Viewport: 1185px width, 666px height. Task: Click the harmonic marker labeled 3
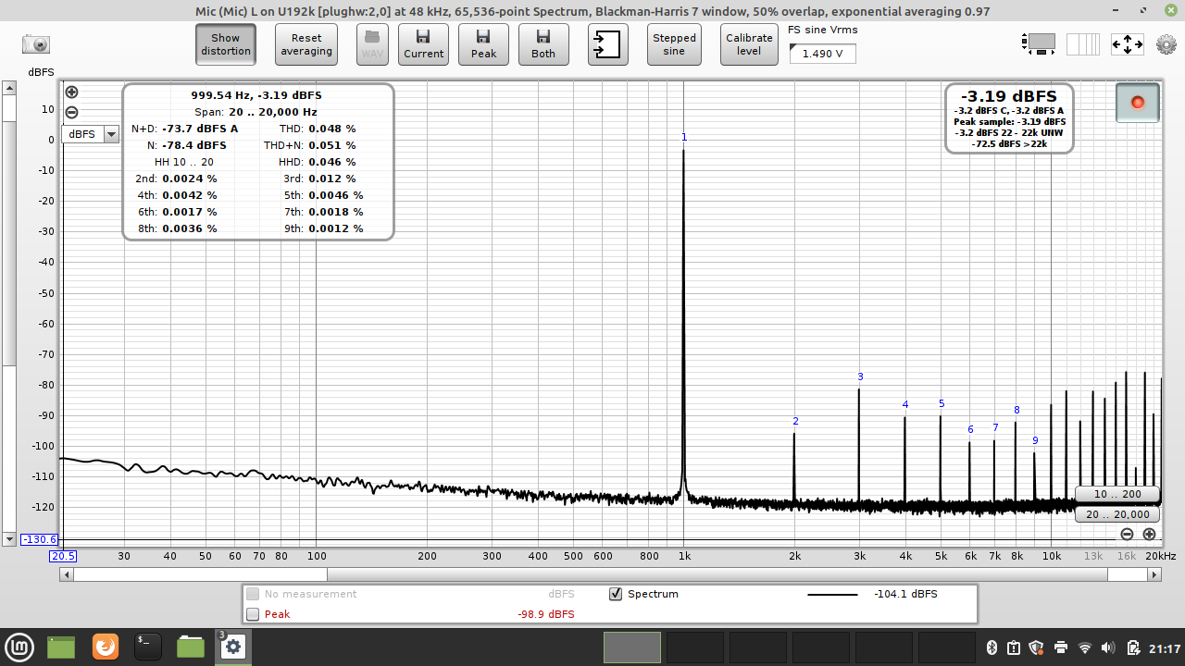pyautogui.click(x=860, y=376)
